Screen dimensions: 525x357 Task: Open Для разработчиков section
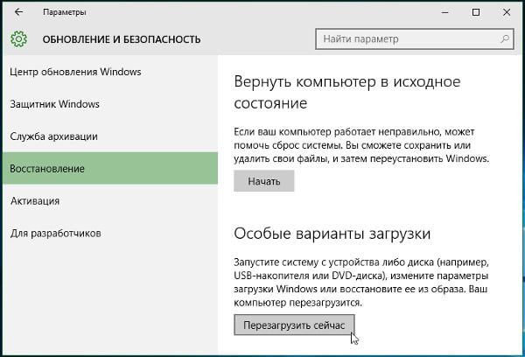pyautogui.click(x=56, y=233)
